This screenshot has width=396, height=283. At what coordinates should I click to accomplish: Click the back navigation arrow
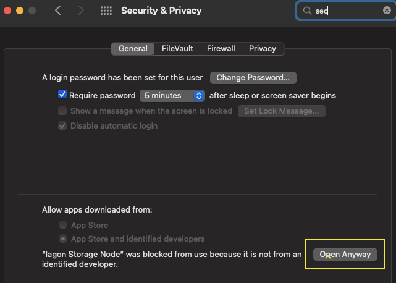[x=58, y=11]
